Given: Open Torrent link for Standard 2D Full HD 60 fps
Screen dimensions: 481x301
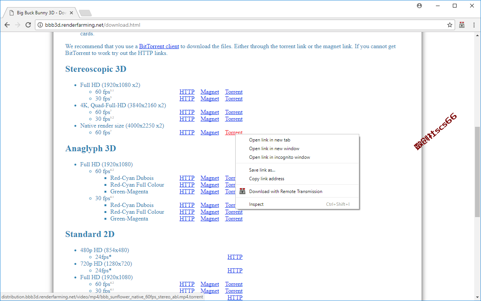Looking at the screenshot, I should [234, 284].
